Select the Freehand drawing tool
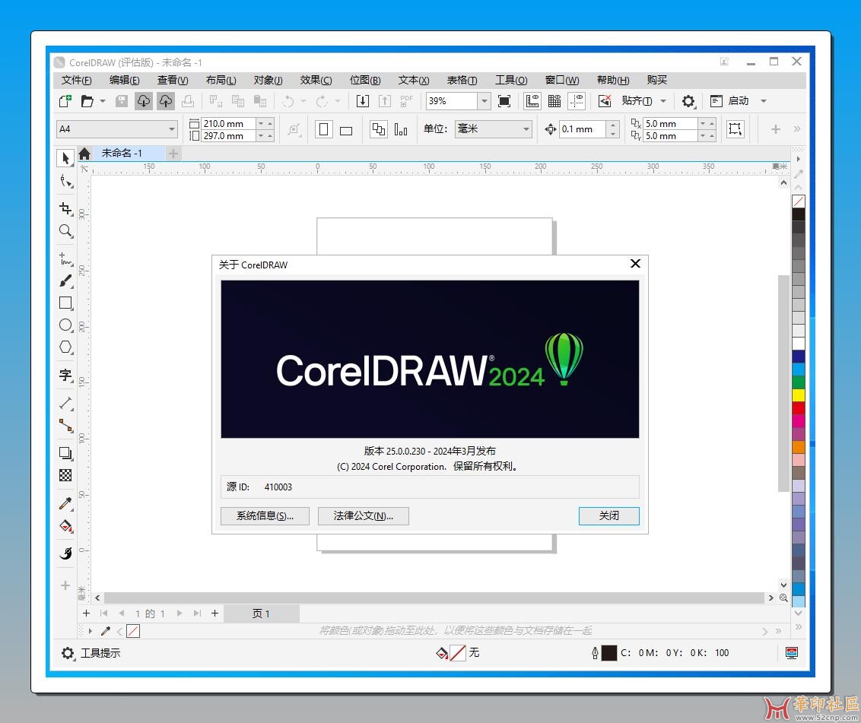 point(65,258)
